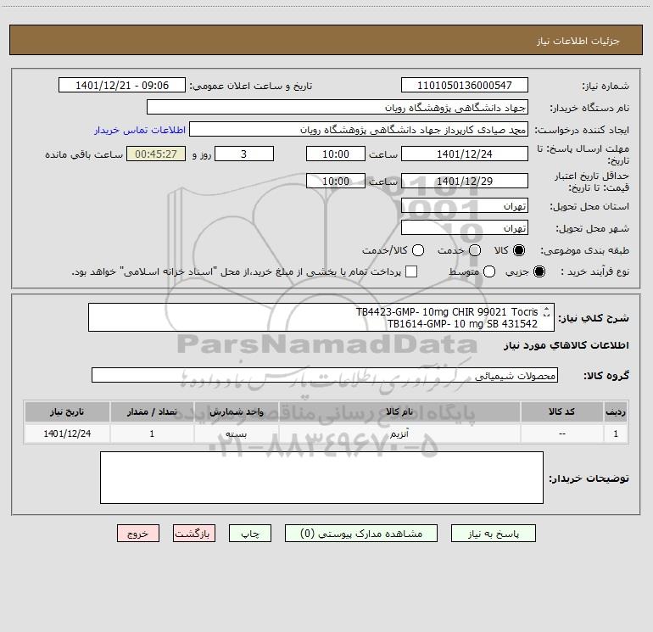Choose the متوسط purchase type option
The width and height of the screenshot is (653, 632).
pos(489,271)
